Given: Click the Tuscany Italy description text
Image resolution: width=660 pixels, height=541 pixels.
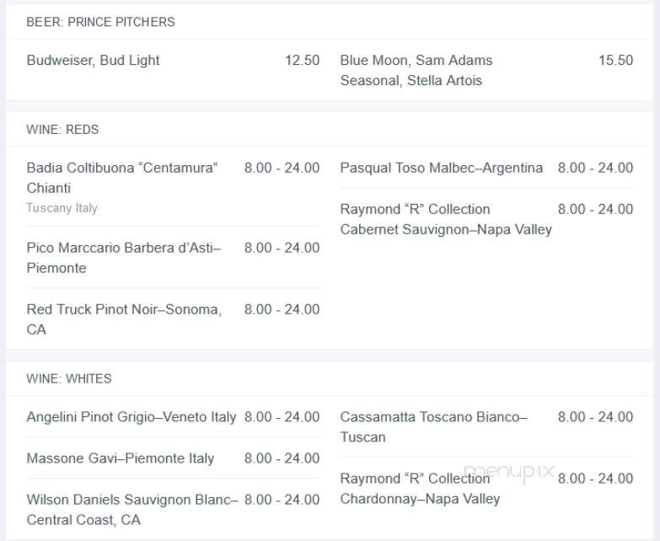Looking at the screenshot, I should pyautogui.click(x=62, y=208).
